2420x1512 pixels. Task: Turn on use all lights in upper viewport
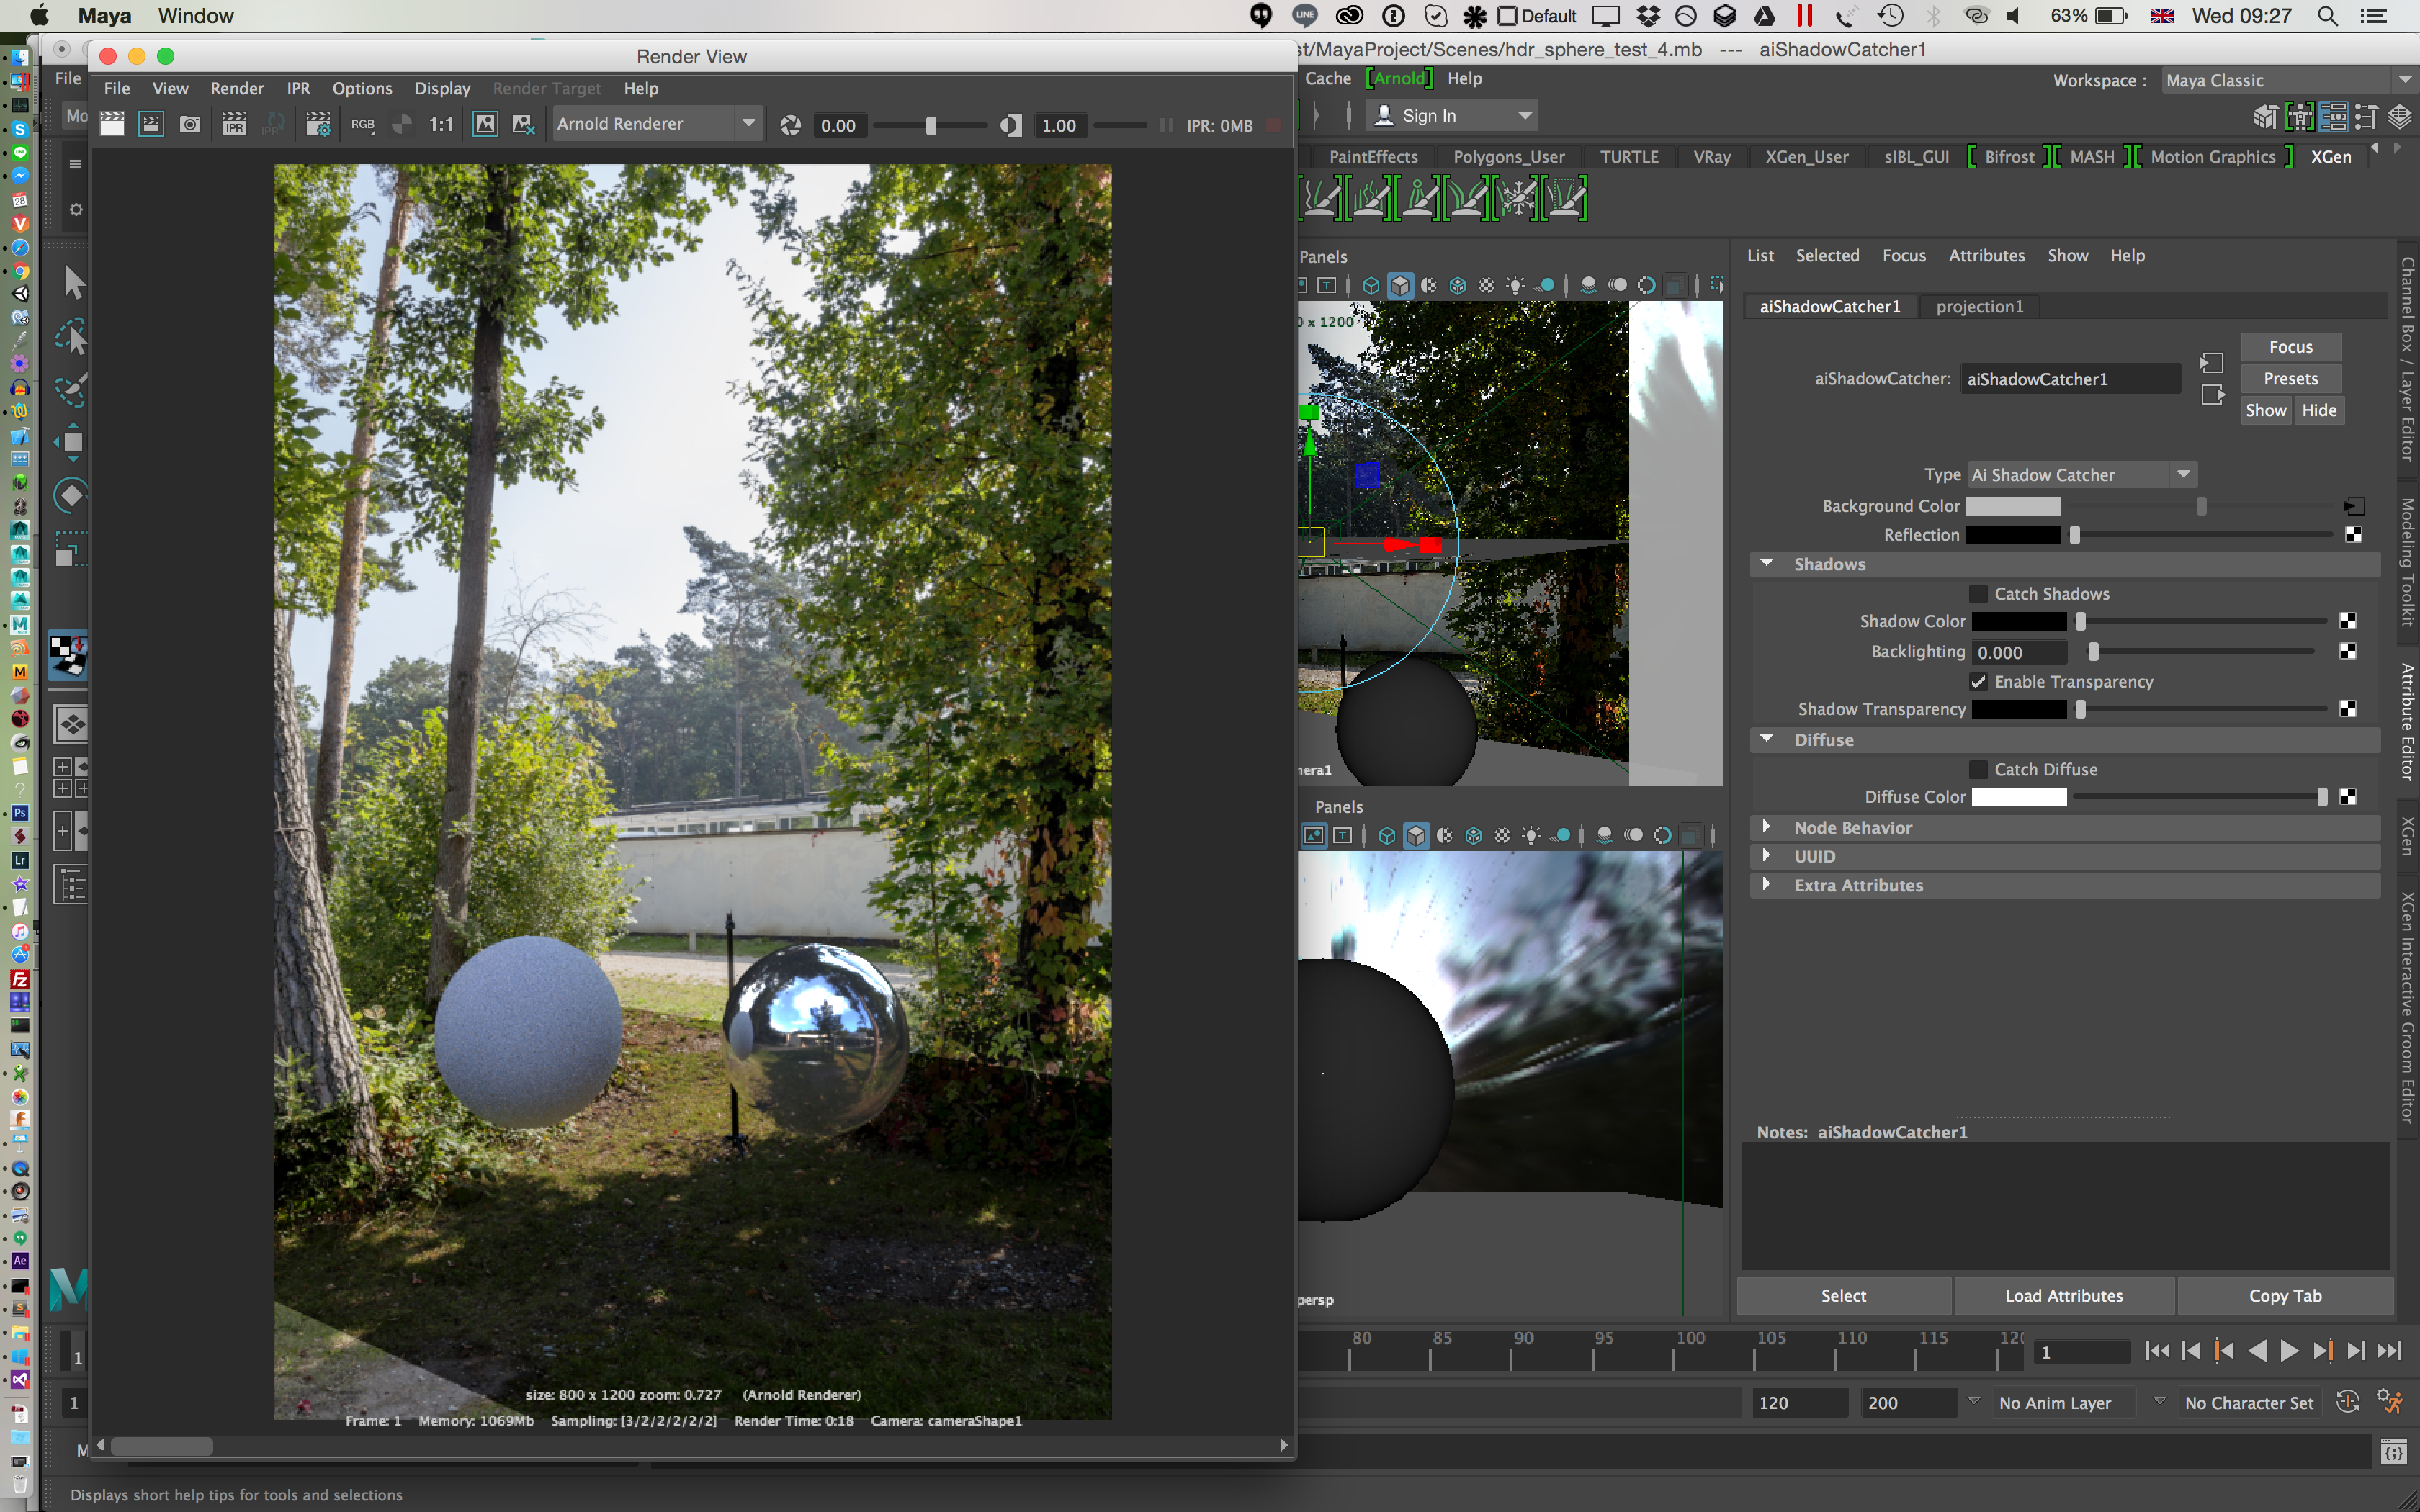[1515, 286]
